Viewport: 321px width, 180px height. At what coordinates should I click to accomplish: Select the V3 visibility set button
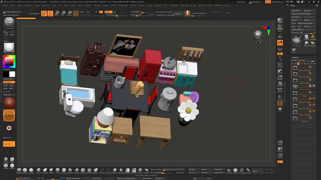299,64
